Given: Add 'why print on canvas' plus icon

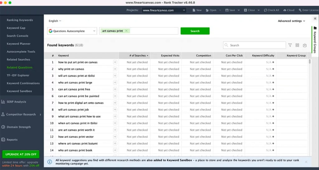Looking at the screenshot, I should point(115,69).
